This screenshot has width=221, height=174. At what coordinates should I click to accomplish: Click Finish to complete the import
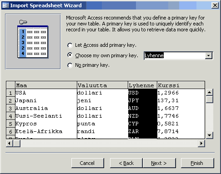point(197,163)
